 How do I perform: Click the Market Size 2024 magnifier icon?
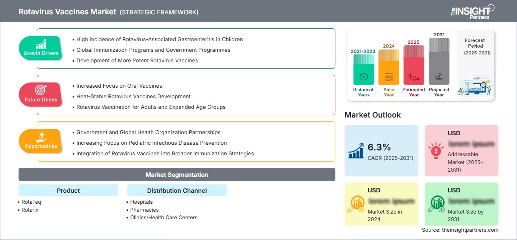pyautogui.click(x=356, y=204)
